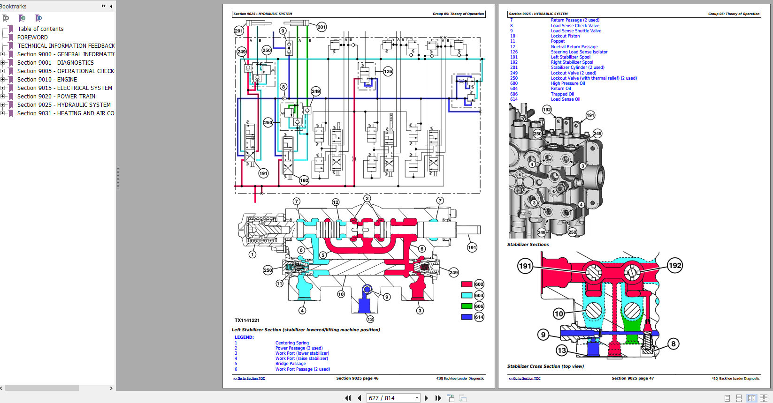Click cyan Return Oil legend swatch 604

[x=467, y=296]
